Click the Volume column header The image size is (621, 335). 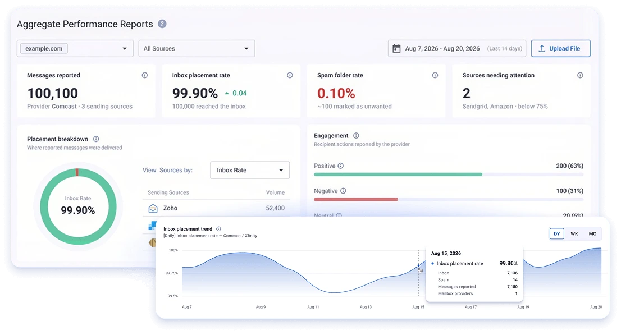pos(275,192)
